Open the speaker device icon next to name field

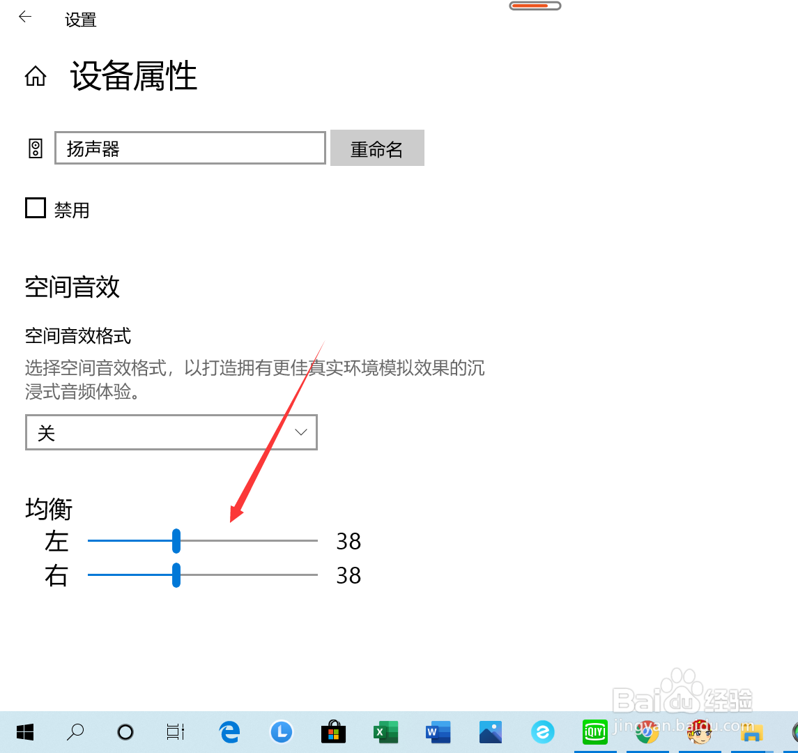tap(36, 148)
